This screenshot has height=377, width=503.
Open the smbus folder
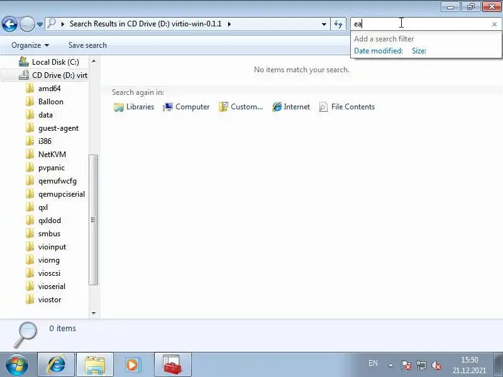coord(49,234)
